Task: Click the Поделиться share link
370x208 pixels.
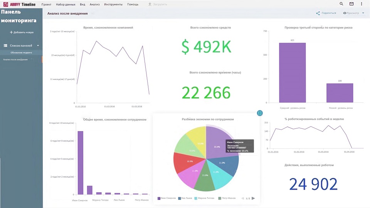Action: tap(329, 13)
